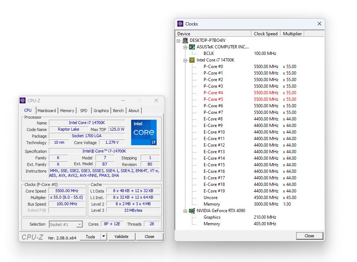
Task: Switch to the Mainboard tab
Action: pos(47,111)
